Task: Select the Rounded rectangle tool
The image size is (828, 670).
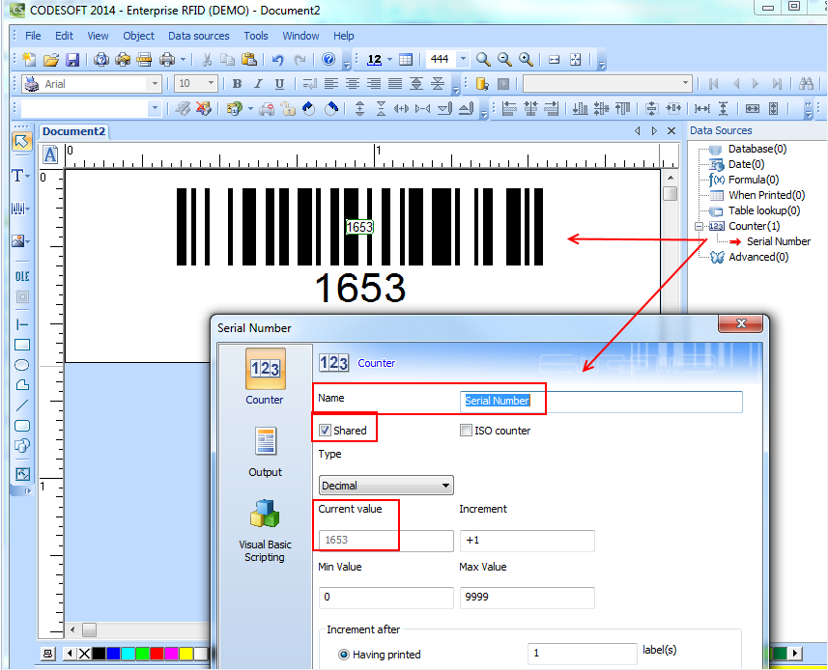Action: coord(21,426)
